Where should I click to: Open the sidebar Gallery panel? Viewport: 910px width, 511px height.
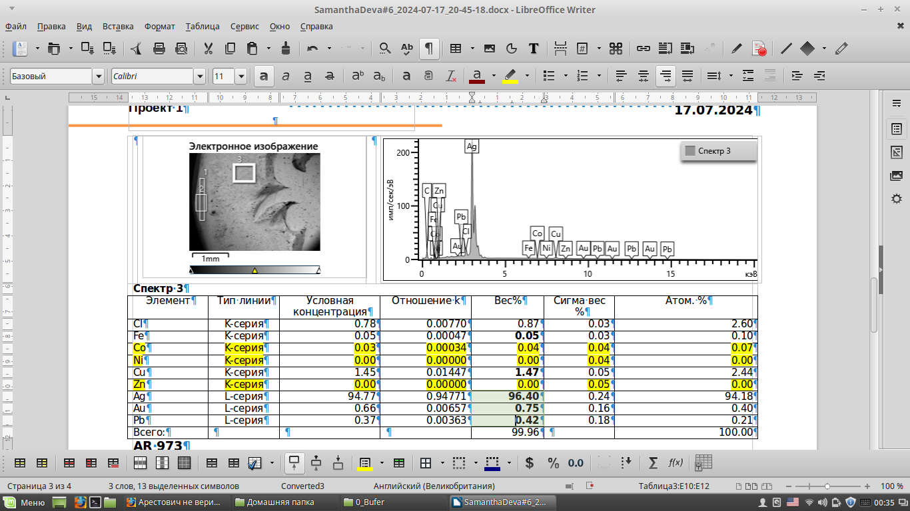tap(897, 176)
